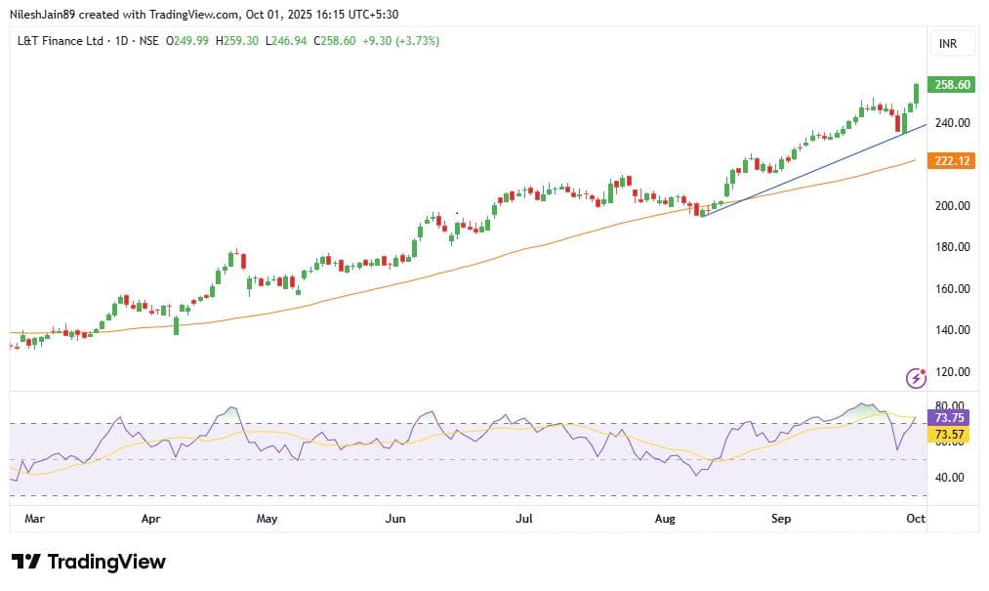Screen dimensions: 989x591
Task: Click the 120.00 price axis tick
Action: [x=952, y=372]
